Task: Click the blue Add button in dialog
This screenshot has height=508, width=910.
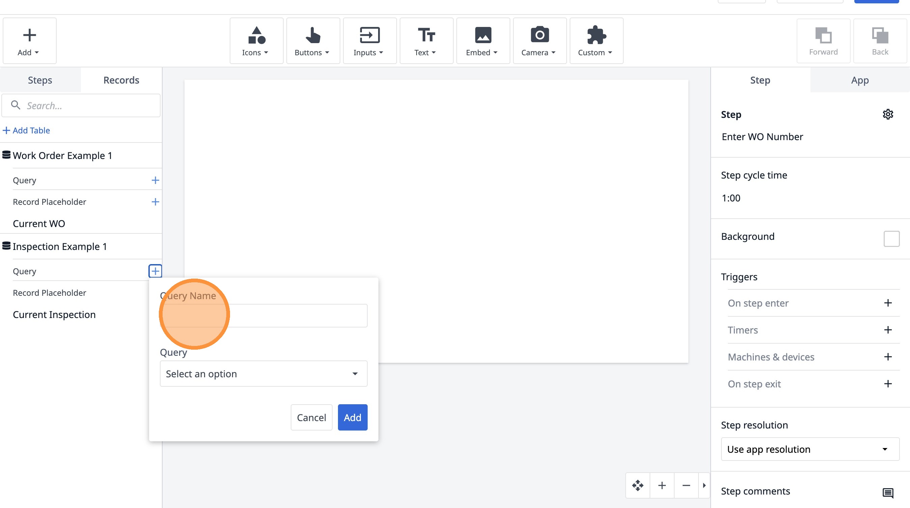Action: pyautogui.click(x=352, y=417)
